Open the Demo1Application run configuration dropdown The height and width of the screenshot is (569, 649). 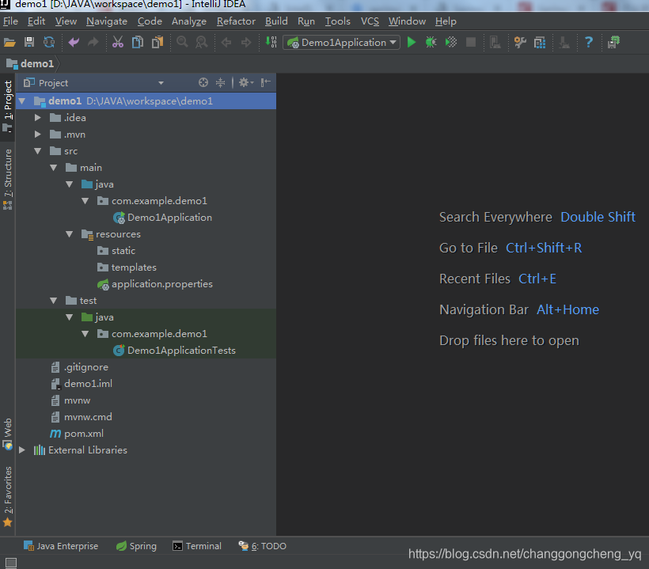[341, 42]
